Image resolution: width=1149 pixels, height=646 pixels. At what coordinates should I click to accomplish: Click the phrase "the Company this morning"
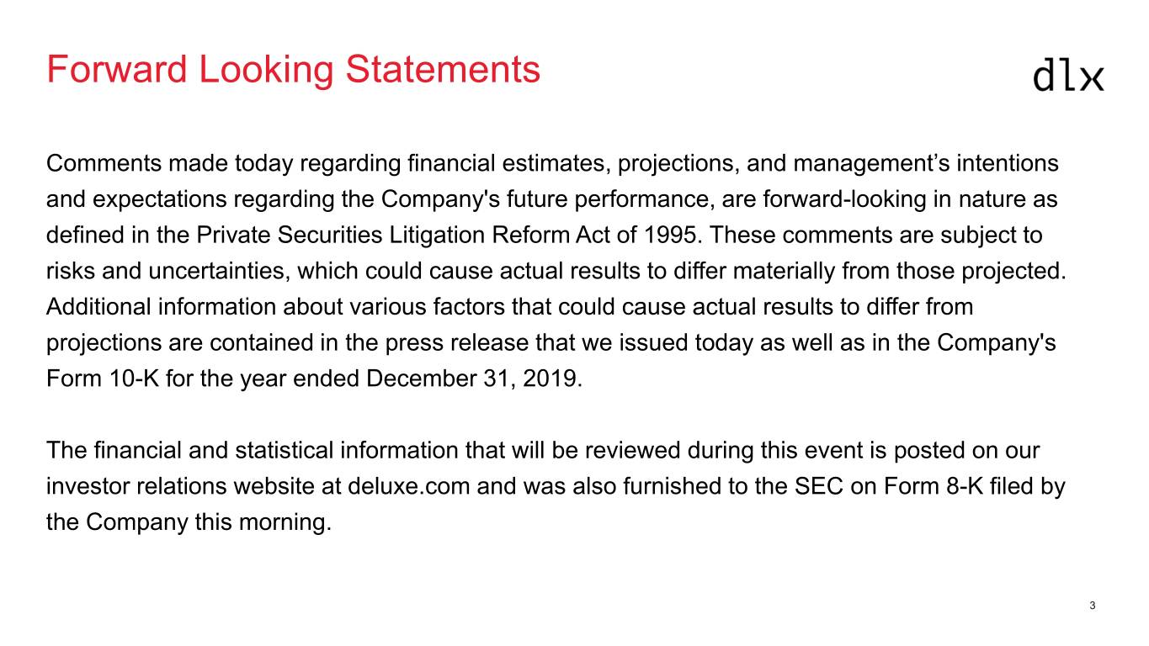pos(187,523)
